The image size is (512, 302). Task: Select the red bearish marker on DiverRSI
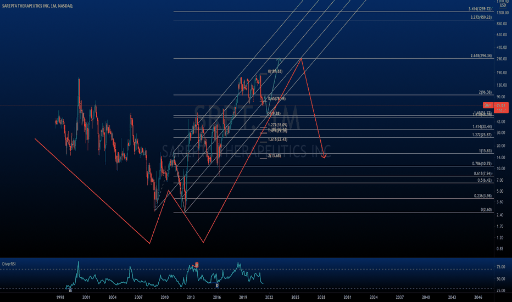197,265
